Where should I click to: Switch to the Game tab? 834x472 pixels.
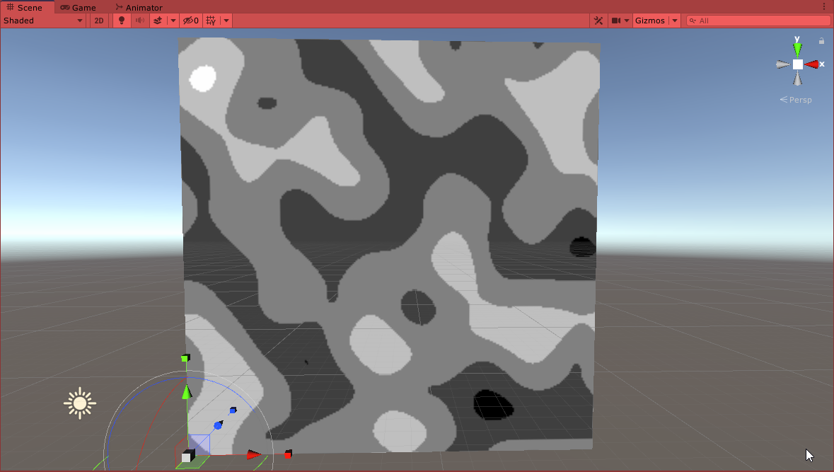coord(79,8)
